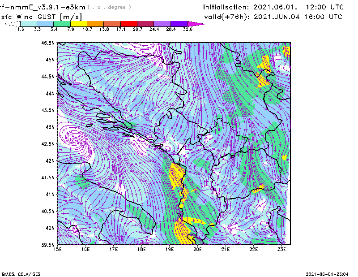Screen dimensions: 358x277
Task: Click the '( . x . degree )' grey text
Action: pos(109,7)
